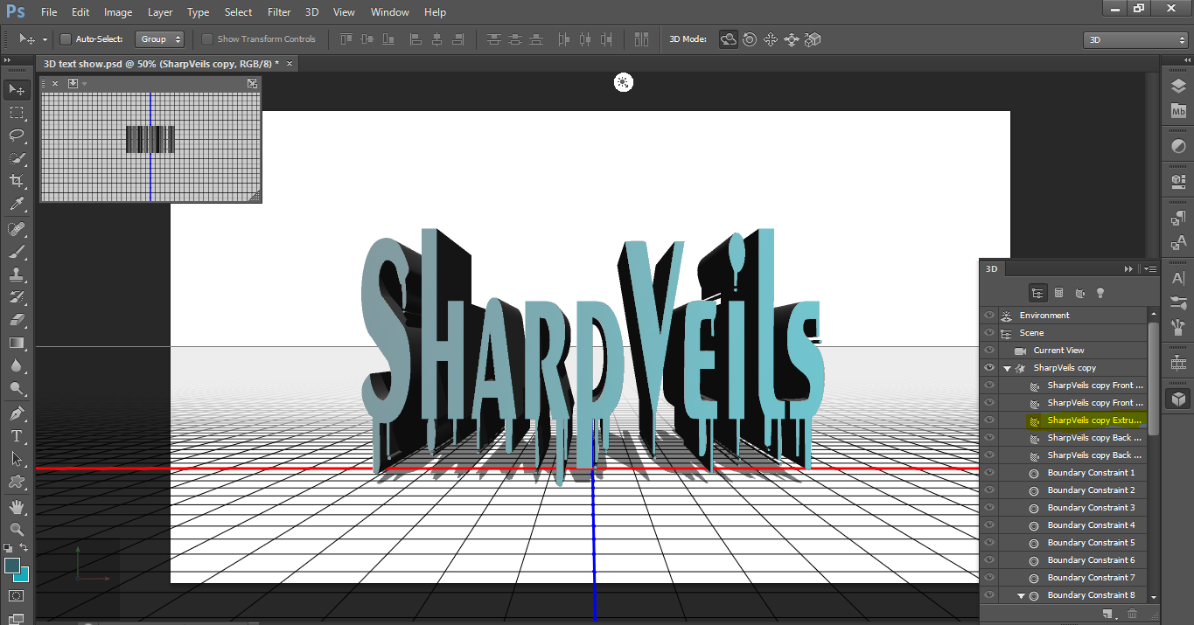
Task: Close the secondary view window
Action: [x=54, y=83]
